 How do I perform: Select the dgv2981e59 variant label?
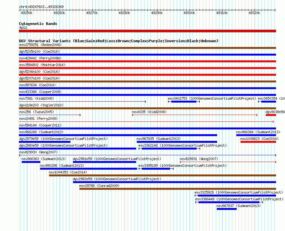pyautogui.click(x=117, y=159)
